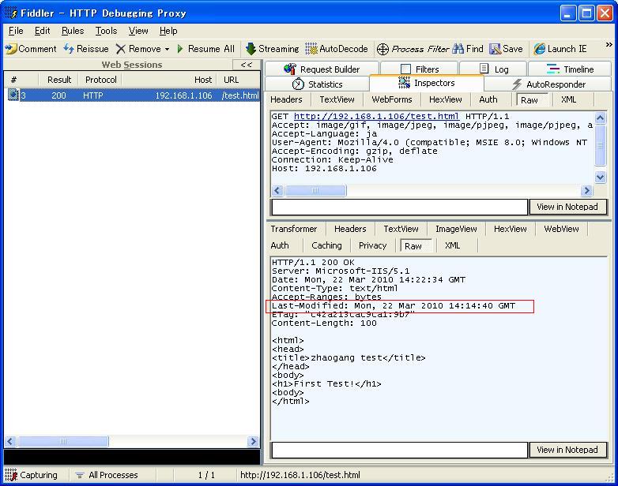Click the Last-Modified header line
Screen dimensions: 618x486
tap(394, 306)
